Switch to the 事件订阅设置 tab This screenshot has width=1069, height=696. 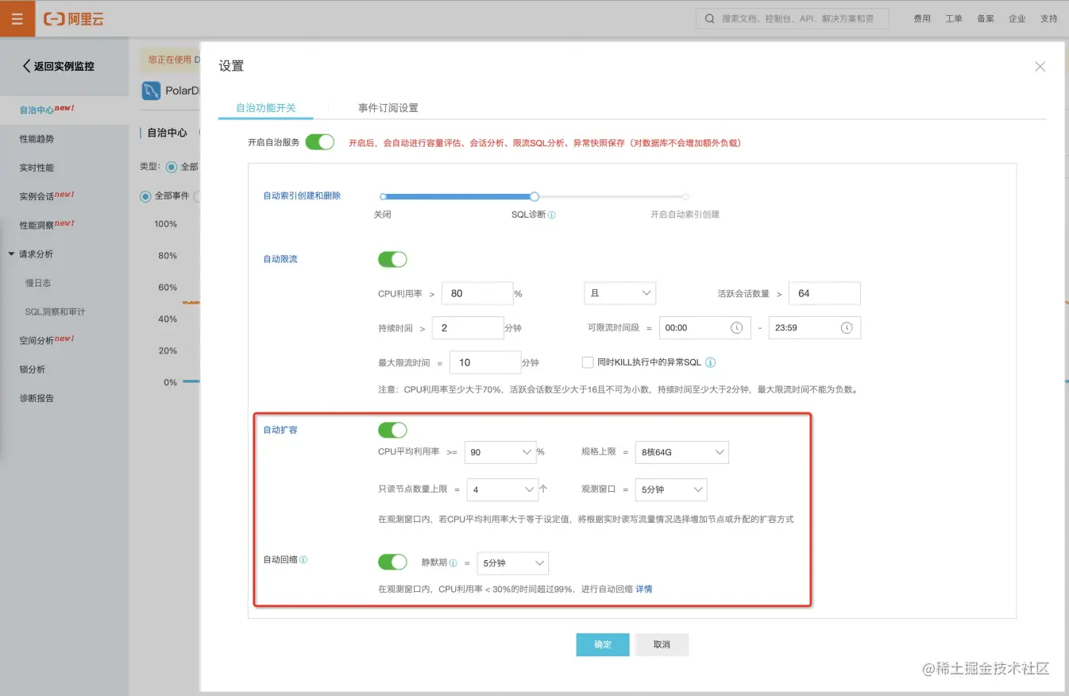pos(388,108)
